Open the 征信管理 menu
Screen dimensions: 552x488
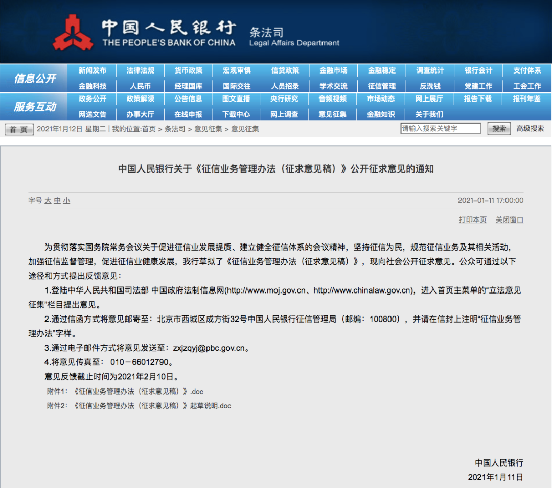click(x=382, y=86)
